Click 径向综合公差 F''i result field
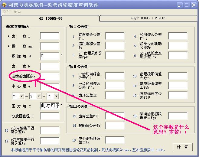This screenshot has height=157, width=199. (x=178, y=36)
